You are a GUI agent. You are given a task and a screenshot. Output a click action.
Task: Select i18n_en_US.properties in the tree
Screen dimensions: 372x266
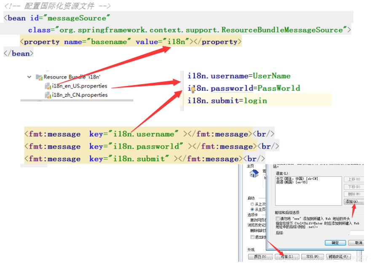pyautogui.click(x=80, y=86)
